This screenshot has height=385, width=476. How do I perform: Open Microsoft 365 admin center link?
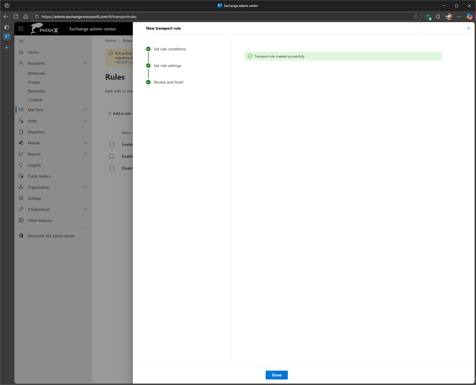coord(51,236)
